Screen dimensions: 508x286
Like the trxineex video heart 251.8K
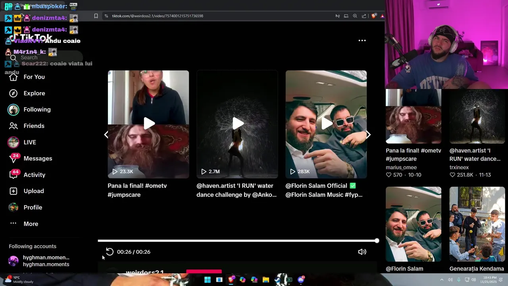[x=452, y=175]
